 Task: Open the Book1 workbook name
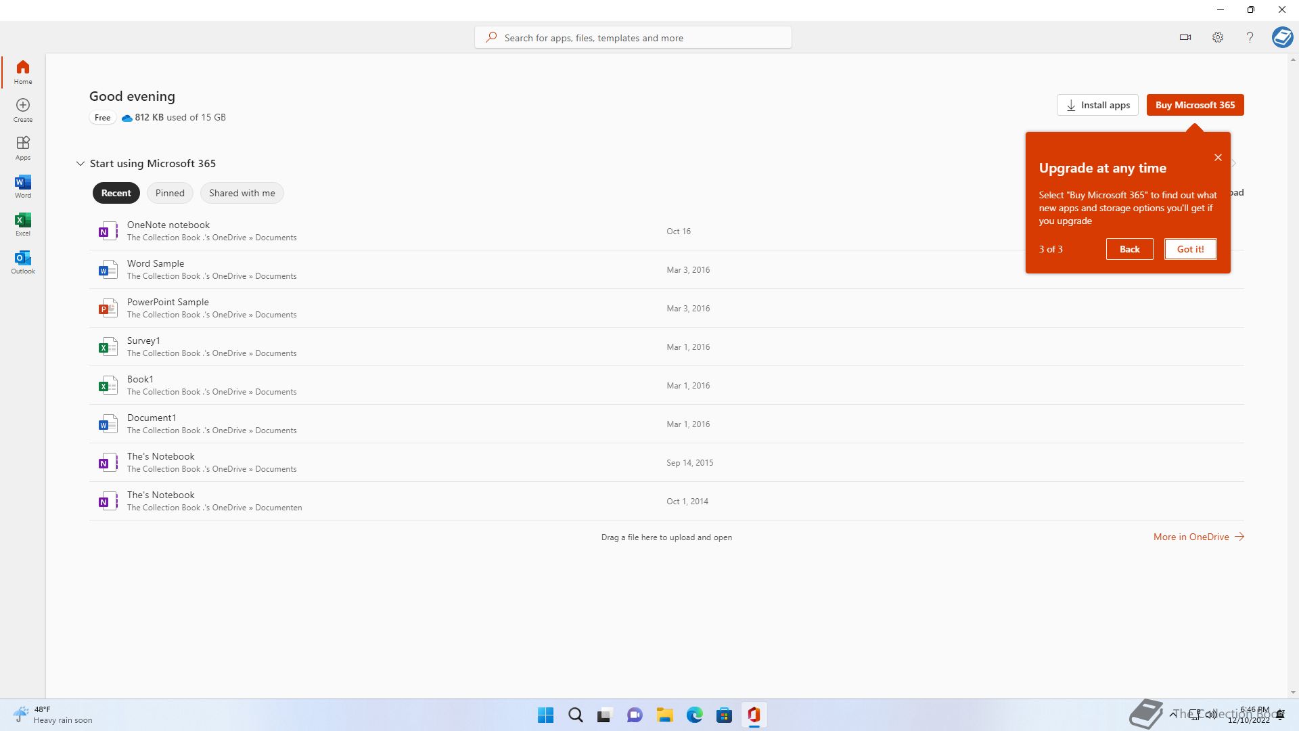click(x=140, y=379)
